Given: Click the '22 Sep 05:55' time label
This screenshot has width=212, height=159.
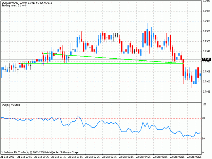Looking at the screenshot, I should coord(177,157).
